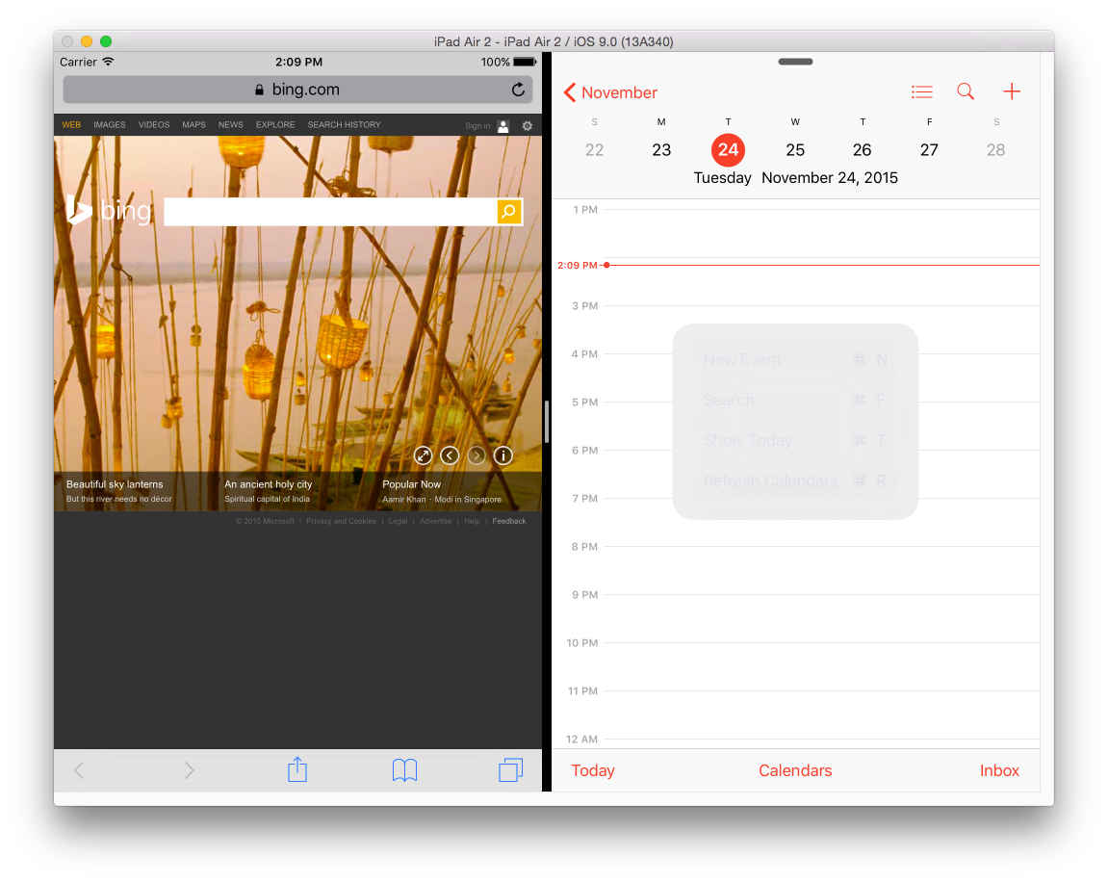
Task: Click the Bing logo
Action: 109,210
